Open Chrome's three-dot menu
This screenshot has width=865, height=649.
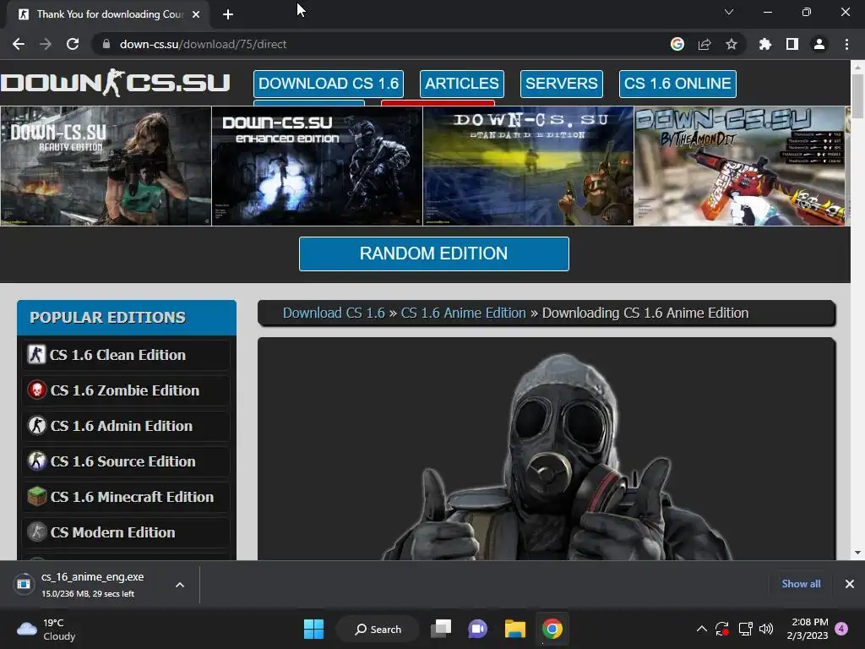click(x=846, y=44)
